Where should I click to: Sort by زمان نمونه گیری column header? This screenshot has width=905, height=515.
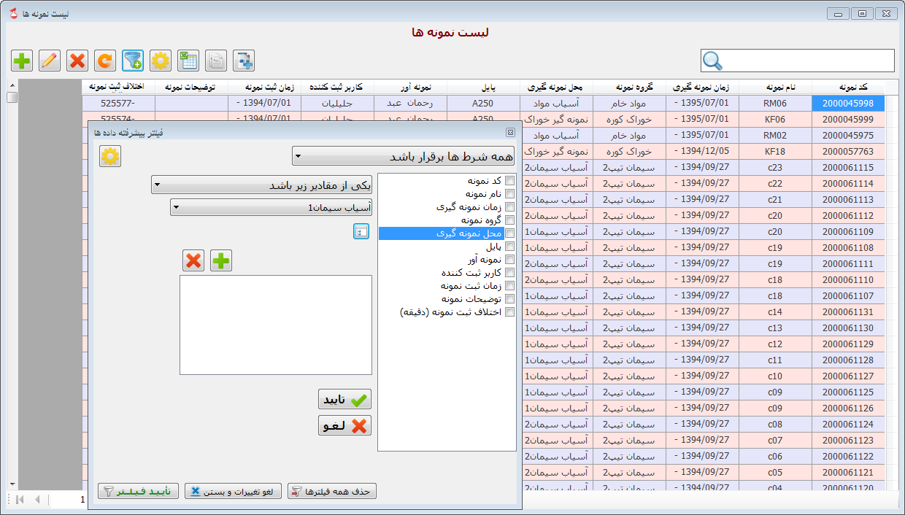pos(702,88)
